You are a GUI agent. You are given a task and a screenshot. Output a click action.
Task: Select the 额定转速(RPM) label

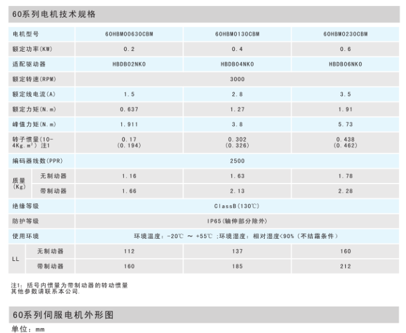(x=34, y=79)
